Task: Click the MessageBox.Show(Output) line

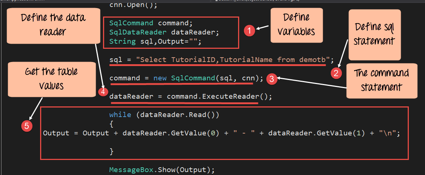Action: coord(162,170)
